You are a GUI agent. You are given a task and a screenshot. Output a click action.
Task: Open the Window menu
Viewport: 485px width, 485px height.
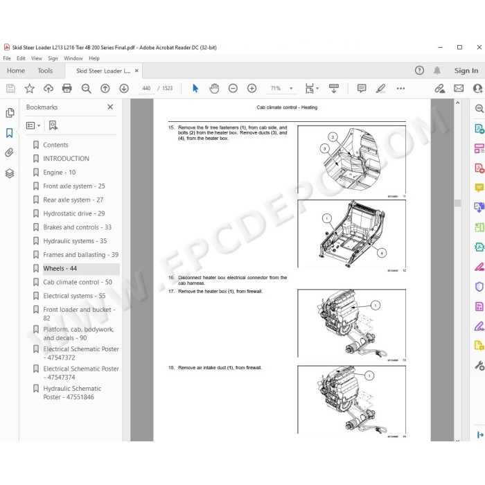[x=73, y=58]
